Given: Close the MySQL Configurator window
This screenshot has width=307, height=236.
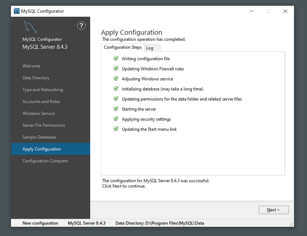Looking at the screenshot, I should pyautogui.click(x=285, y=11).
